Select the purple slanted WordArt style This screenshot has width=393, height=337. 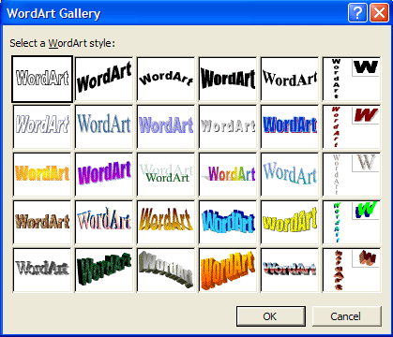coord(104,174)
